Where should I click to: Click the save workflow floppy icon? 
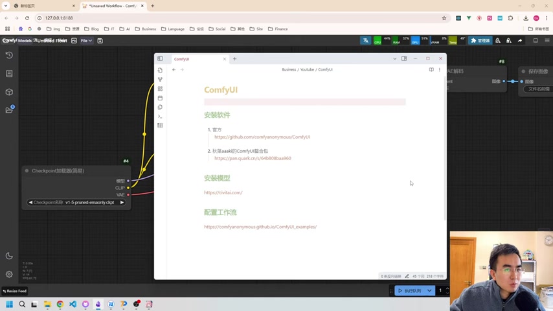click(100, 41)
